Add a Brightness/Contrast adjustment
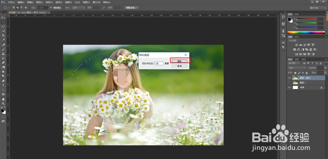Screen dimensions: 328x159 click(x=297, y=45)
